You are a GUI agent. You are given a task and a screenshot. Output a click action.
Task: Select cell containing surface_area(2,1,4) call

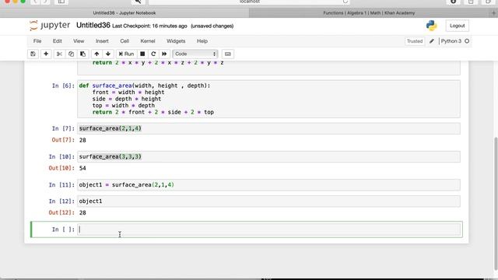pos(268,128)
